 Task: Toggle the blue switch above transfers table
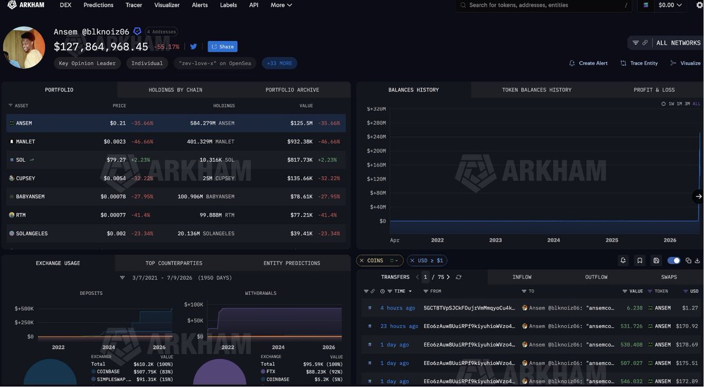pos(673,260)
